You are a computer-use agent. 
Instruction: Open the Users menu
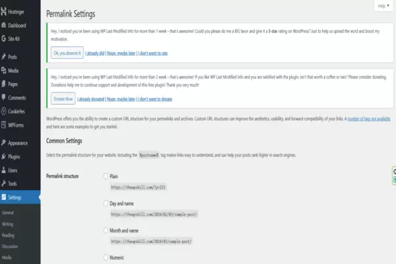click(x=13, y=170)
